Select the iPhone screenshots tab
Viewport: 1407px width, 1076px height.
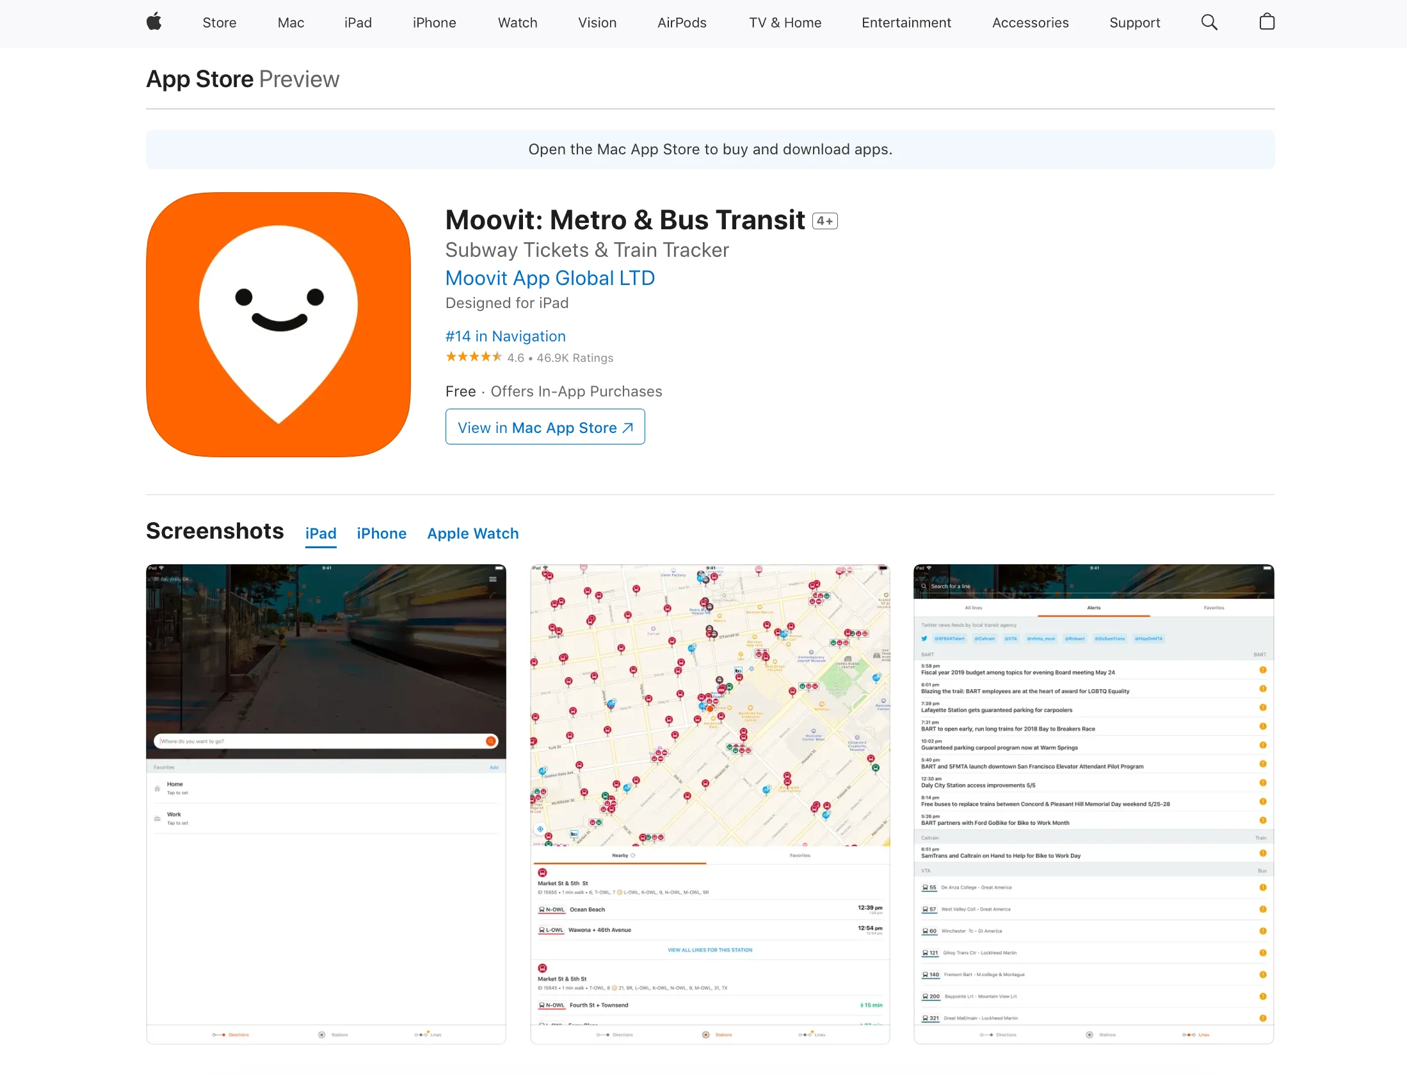pyautogui.click(x=382, y=534)
